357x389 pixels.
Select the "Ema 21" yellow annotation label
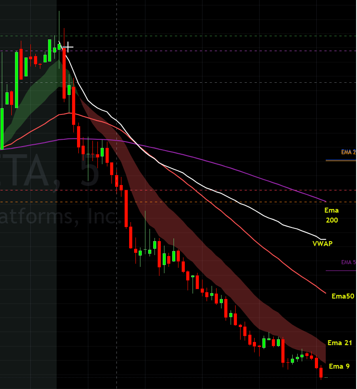[340, 342]
